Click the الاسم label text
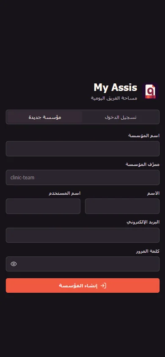 (x=153, y=193)
